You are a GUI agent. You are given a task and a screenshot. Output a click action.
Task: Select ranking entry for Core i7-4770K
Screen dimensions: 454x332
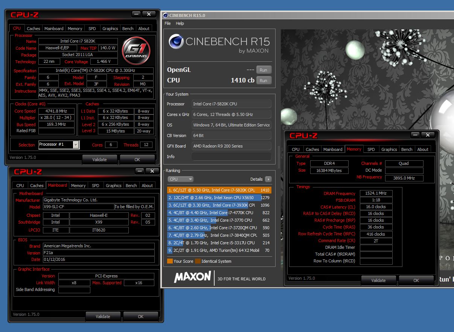pyautogui.click(x=219, y=213)
